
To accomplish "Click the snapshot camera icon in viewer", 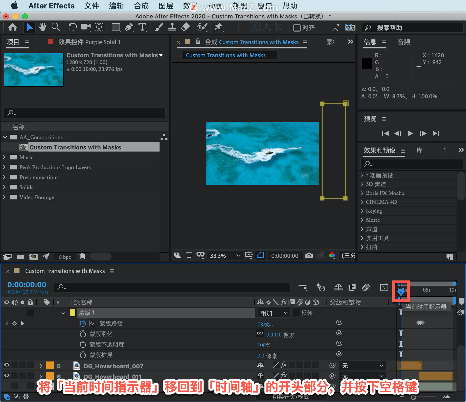I will (309, 255).
